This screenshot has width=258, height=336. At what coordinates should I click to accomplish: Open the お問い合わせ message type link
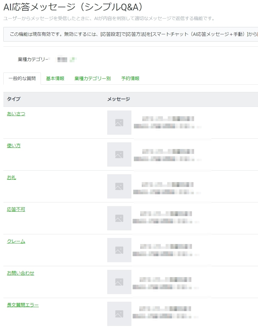point(21,273)
